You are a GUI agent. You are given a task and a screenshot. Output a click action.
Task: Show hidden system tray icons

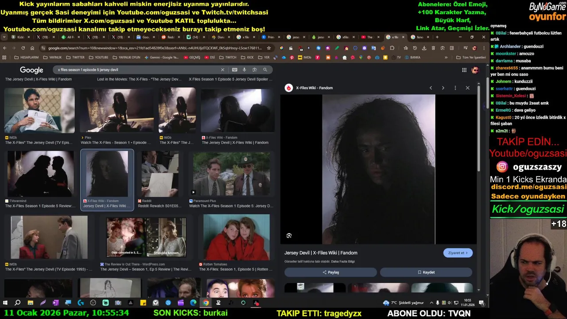point(431,303)
